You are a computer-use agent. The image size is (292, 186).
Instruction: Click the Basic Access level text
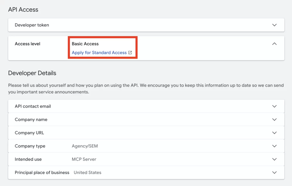[x=85, y=44]
